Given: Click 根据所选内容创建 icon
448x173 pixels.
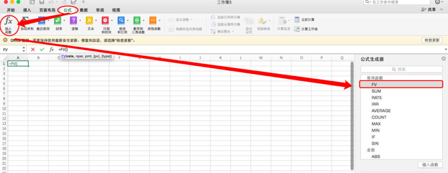Looking at the screenshot, I should click(x=172, y=29).
